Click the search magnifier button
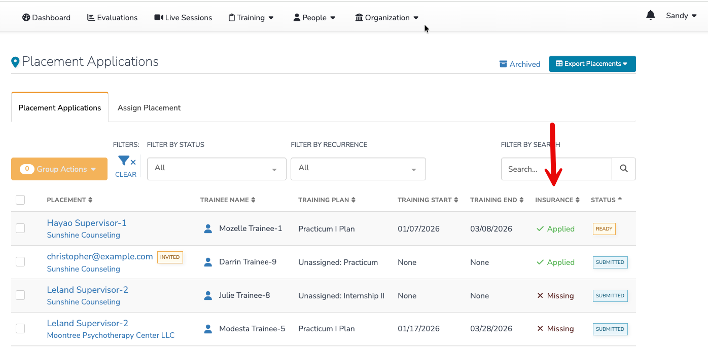Screen dimensions: 708x347 tap(624, 169)
